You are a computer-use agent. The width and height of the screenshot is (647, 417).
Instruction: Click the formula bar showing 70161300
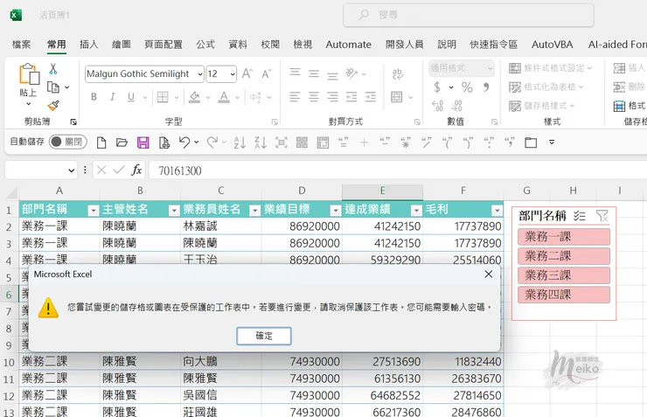pos(397,170)
